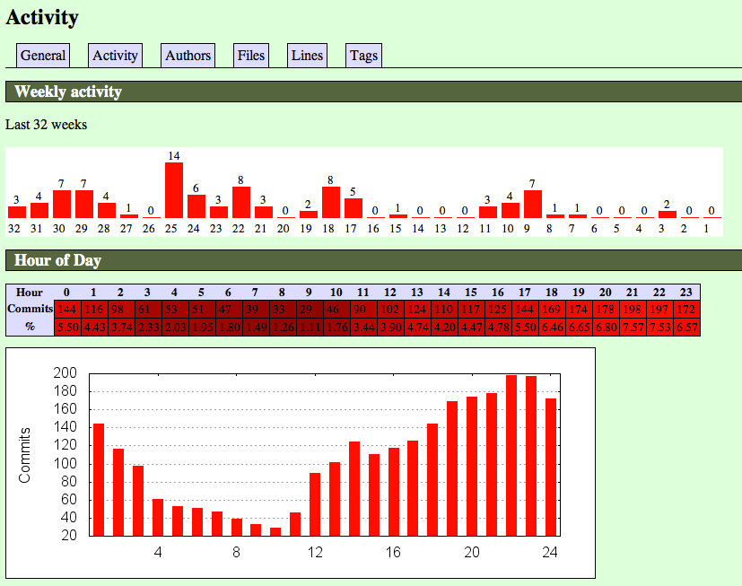
Task: Click the y-axis value 100 on chart
Action: [65, 463]
